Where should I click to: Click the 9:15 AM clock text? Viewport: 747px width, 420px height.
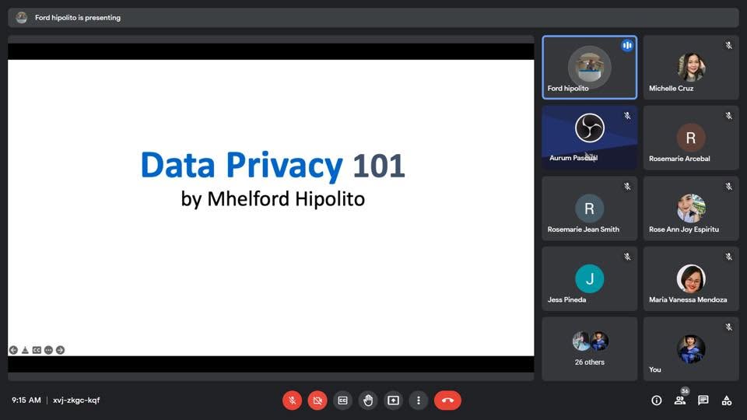click(x=26, y=400)
